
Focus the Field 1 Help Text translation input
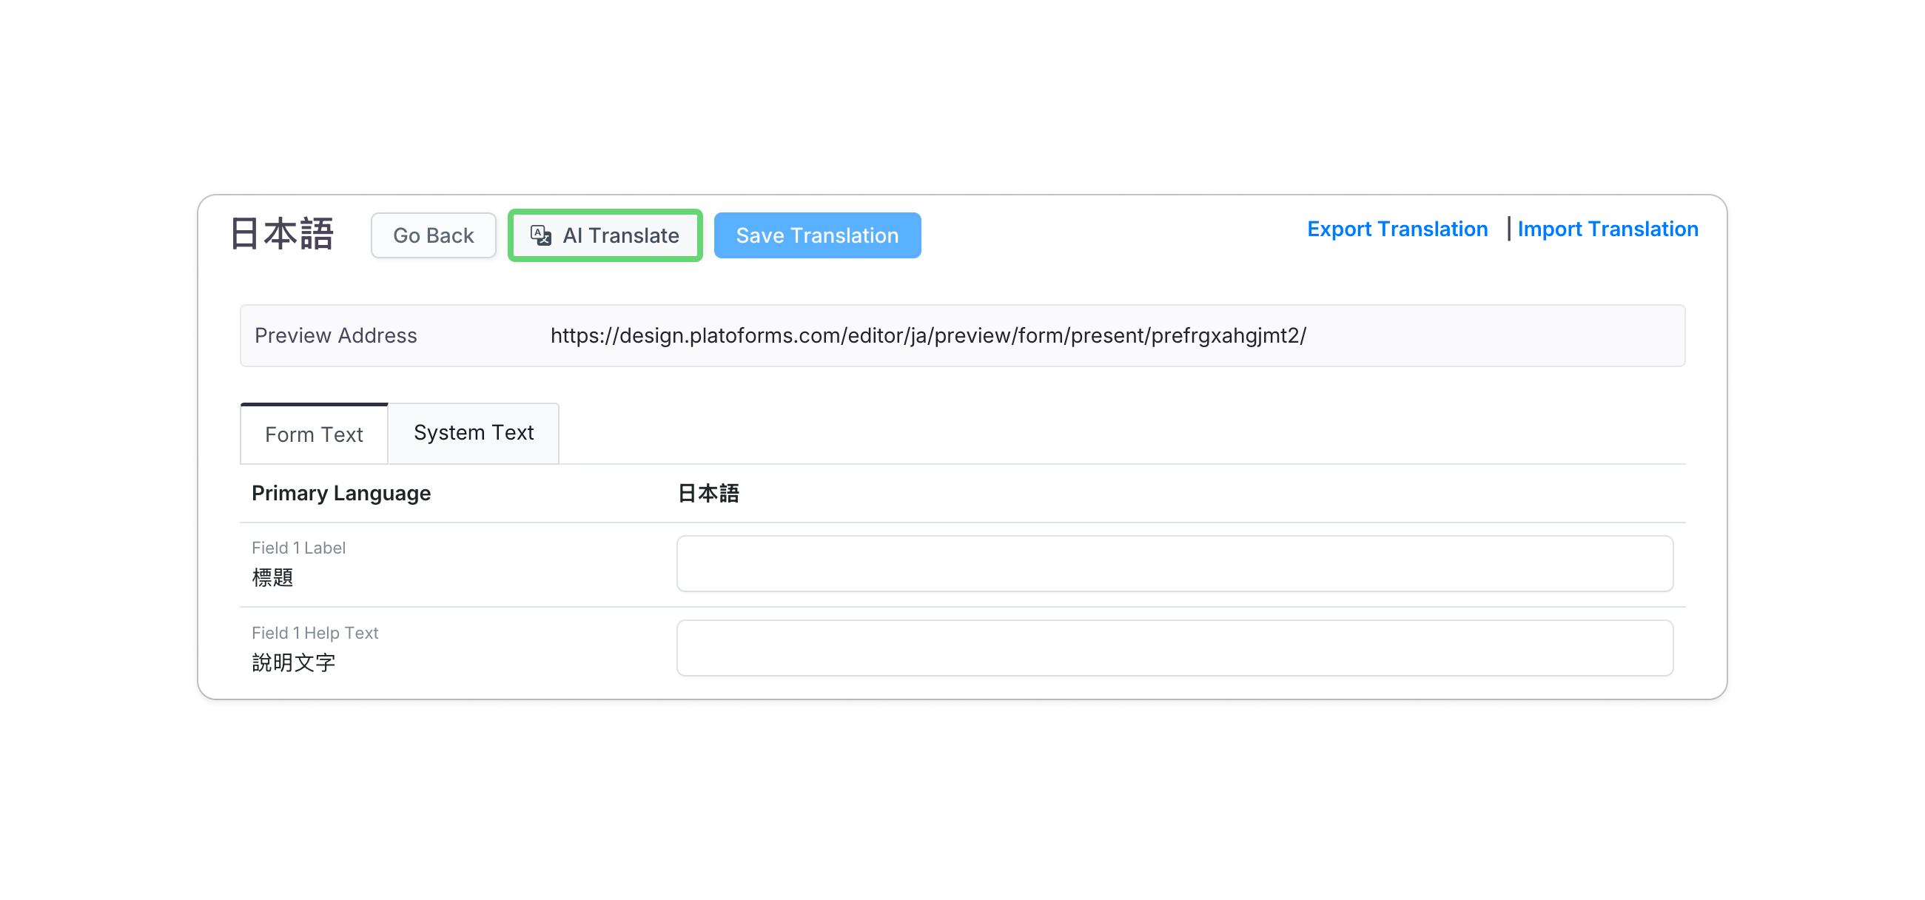tap(1174, 648)
